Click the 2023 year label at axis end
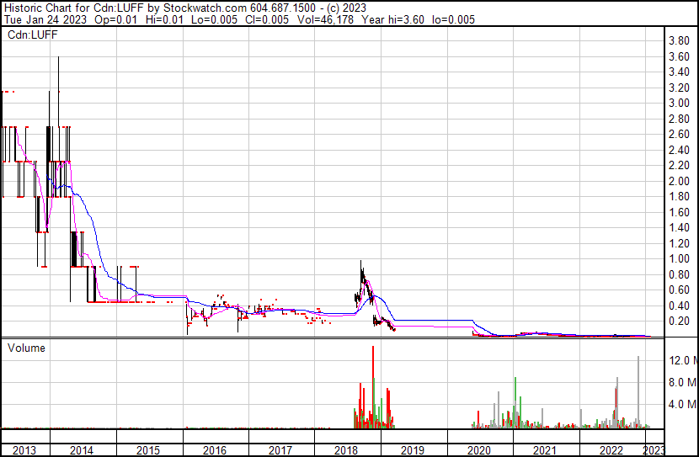This screenshot has width=699, height=457. point(654,450)
